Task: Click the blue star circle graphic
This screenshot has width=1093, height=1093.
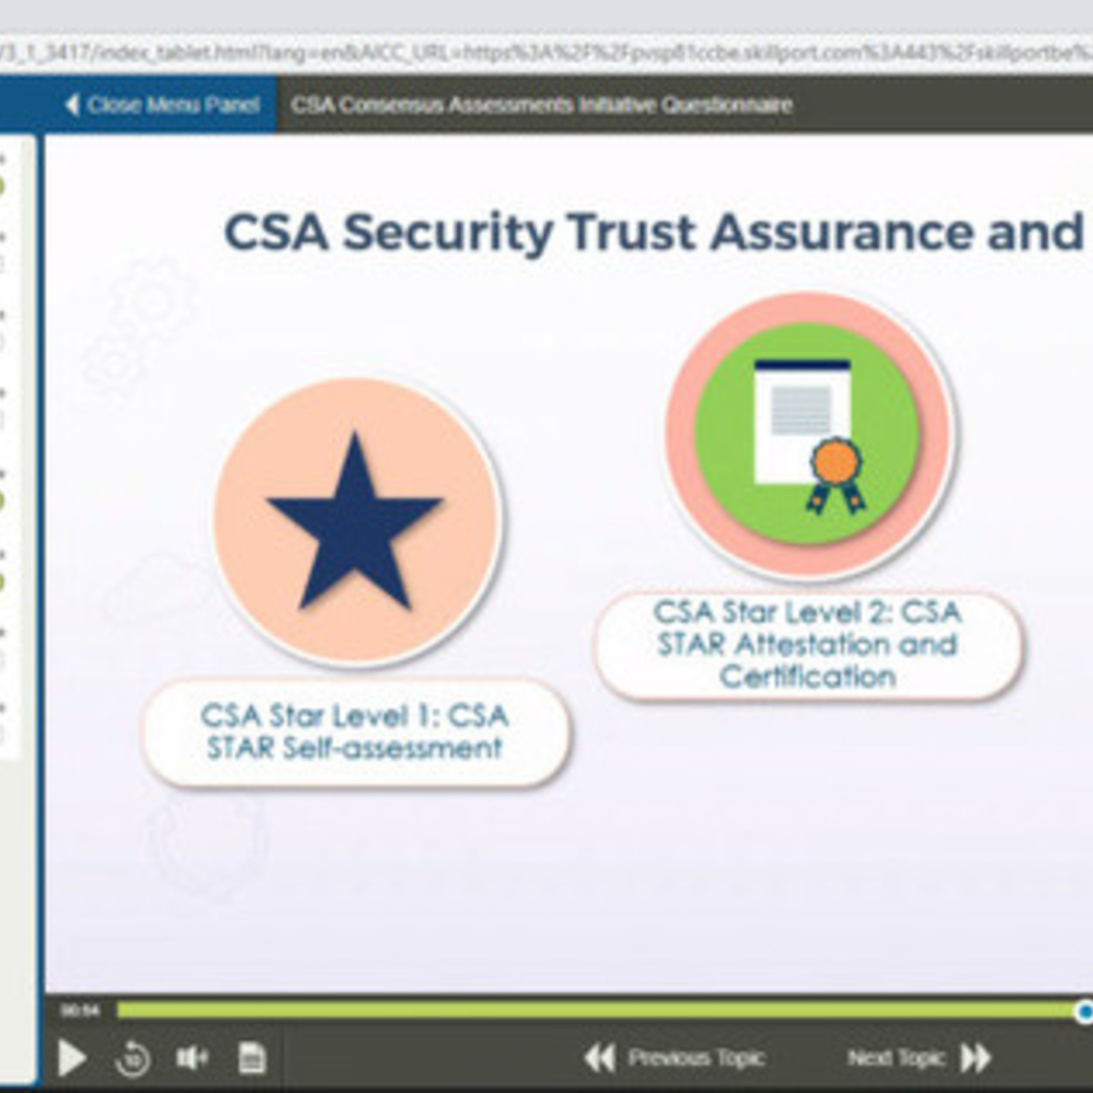Action: (357, 522)
